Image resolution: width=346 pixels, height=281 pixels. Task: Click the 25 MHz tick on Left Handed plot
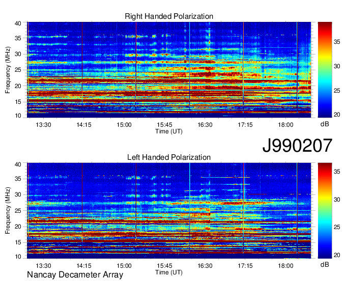[18, 211]
